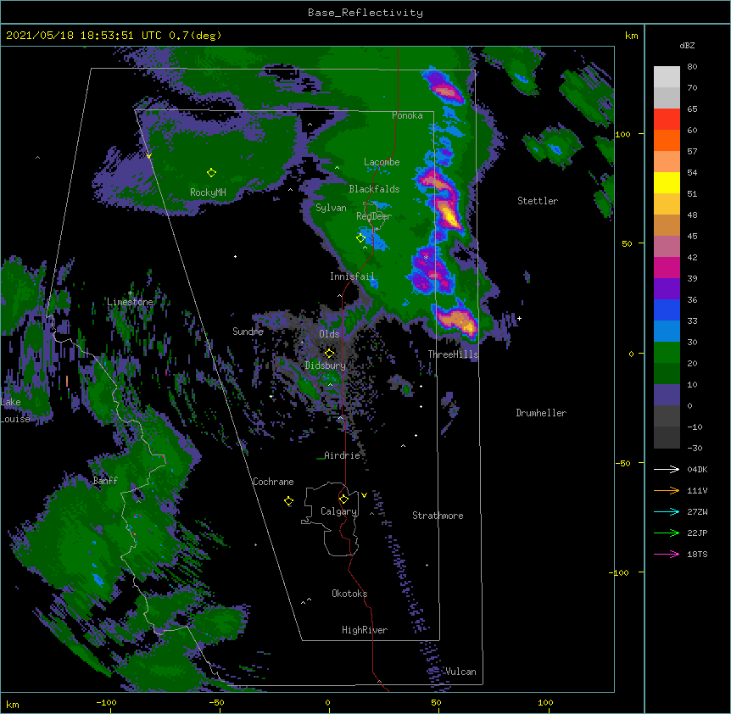This screenshot has width=731, height=714.
Task: Click the Airdrie city label
Action: pos(342,455)
